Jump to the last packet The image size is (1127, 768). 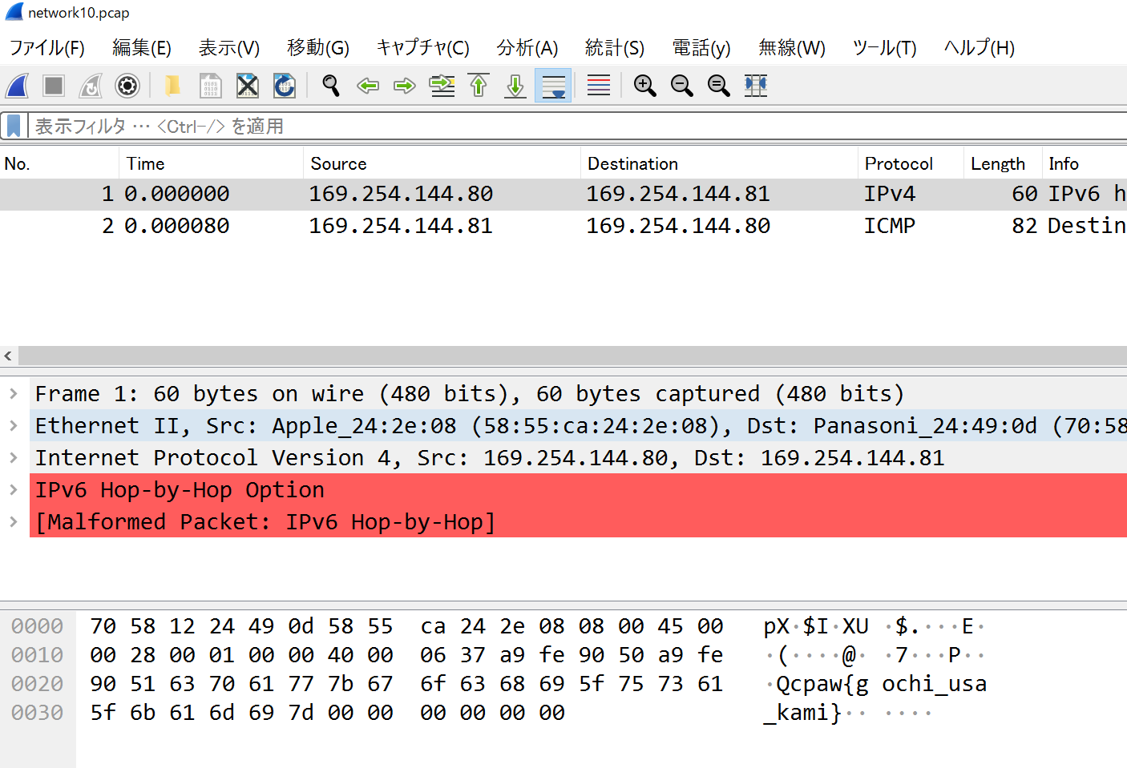(x=515, y=86)
